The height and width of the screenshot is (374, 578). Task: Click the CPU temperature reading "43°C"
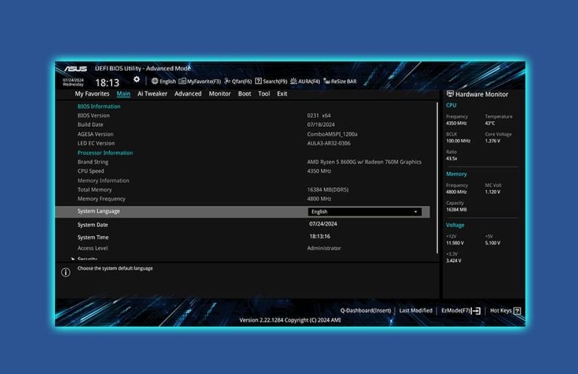490,123
